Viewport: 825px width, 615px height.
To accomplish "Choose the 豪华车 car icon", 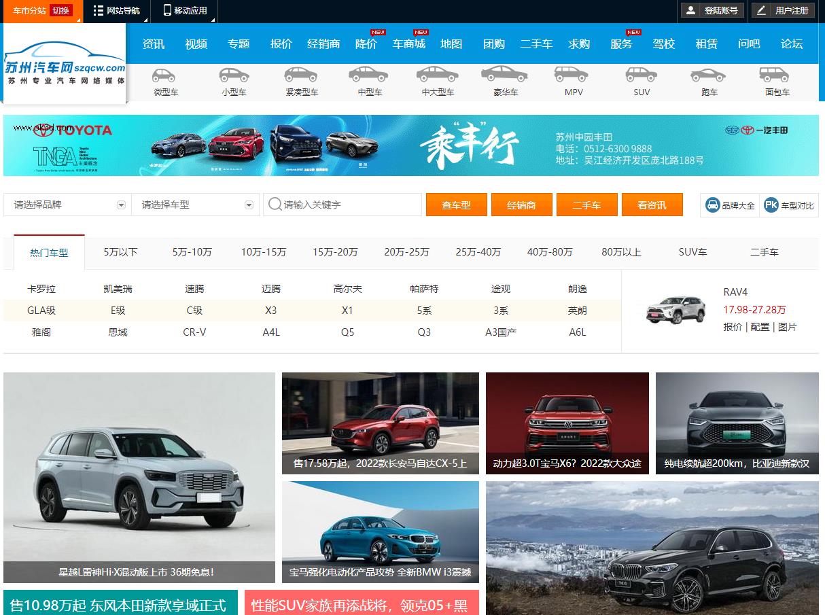I will point(505,74).
